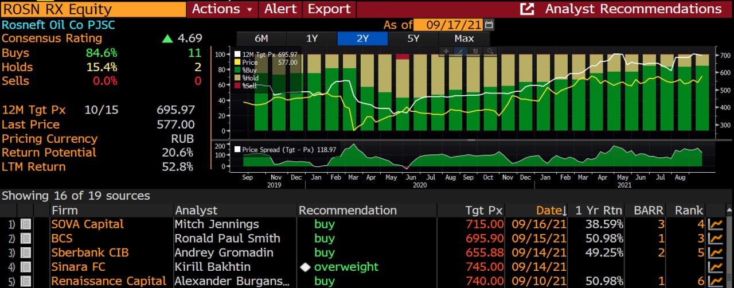This screenshot has height=288, width=734.
Task: Sort by the BARR column header
Action: tap(646, 211)
